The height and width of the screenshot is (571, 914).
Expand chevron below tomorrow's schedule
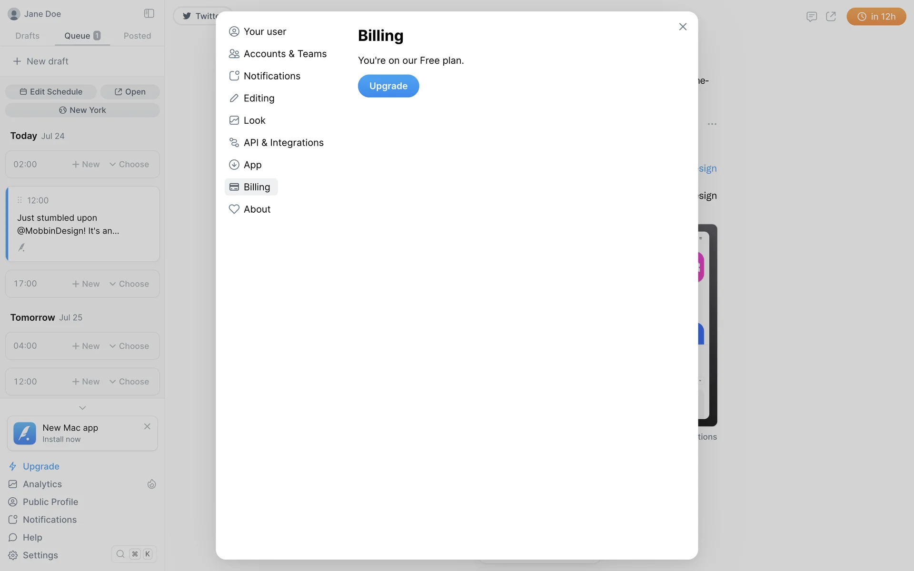pyautogui.click(x=82, y=408)
